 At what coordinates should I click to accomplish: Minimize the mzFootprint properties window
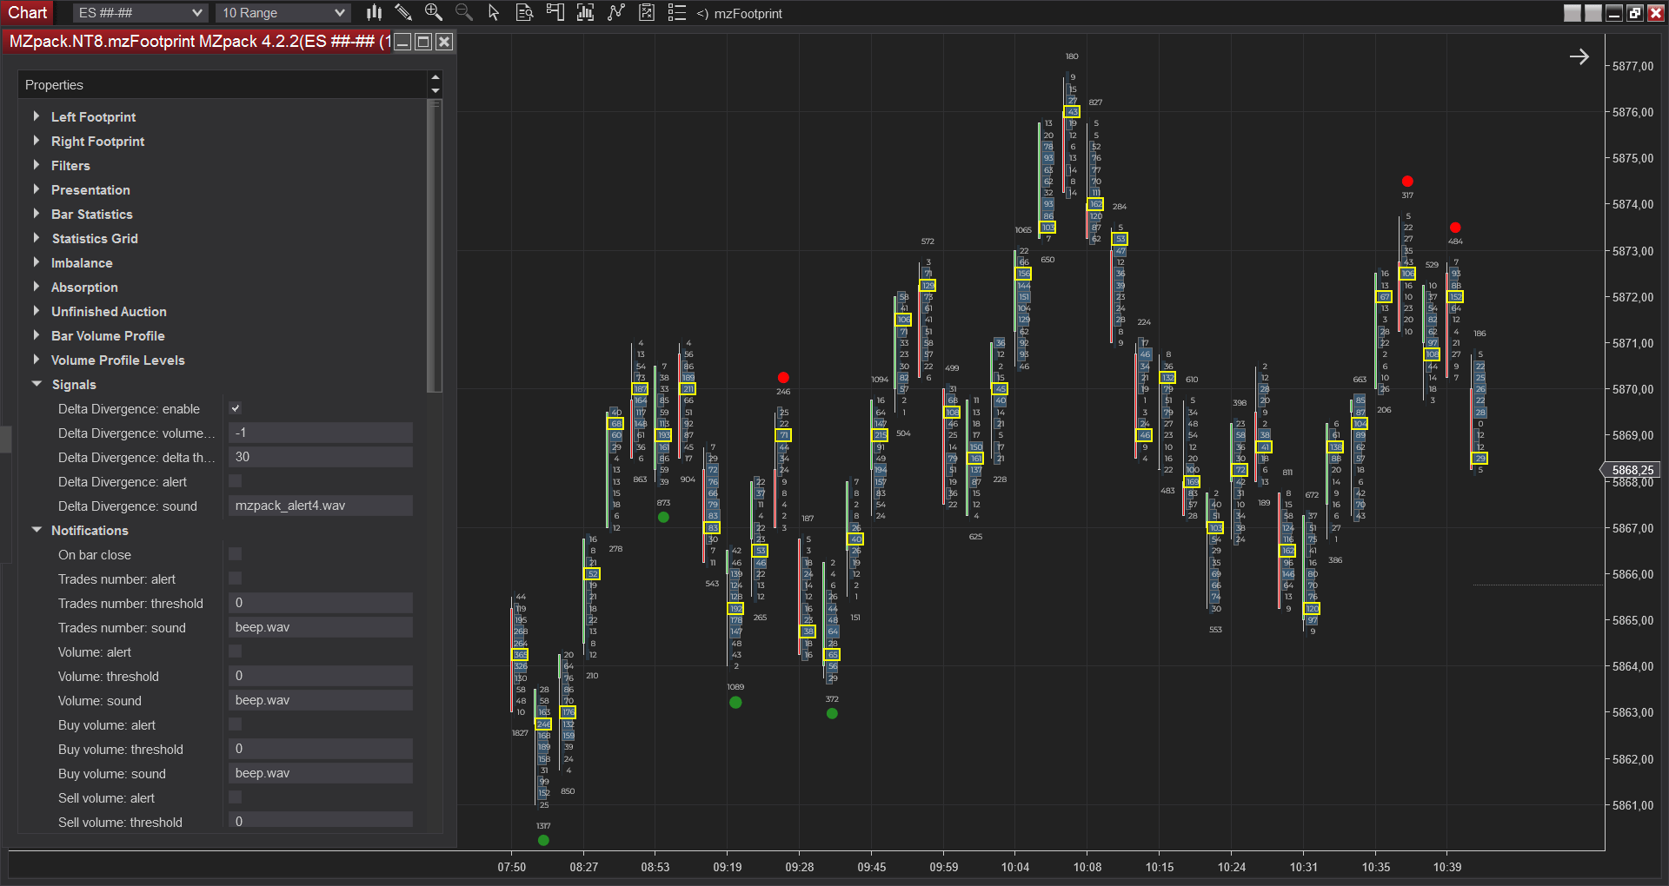[x=402, y=42]
